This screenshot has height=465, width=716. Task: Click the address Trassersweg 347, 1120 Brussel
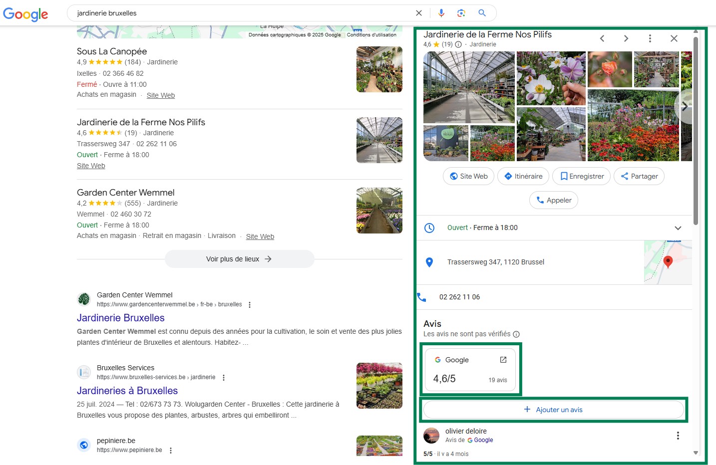click(x=496, y=262)
